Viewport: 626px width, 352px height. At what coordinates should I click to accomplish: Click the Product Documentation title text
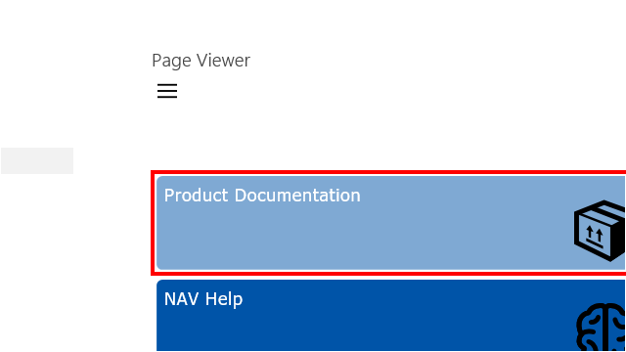[x=262, y=196]
